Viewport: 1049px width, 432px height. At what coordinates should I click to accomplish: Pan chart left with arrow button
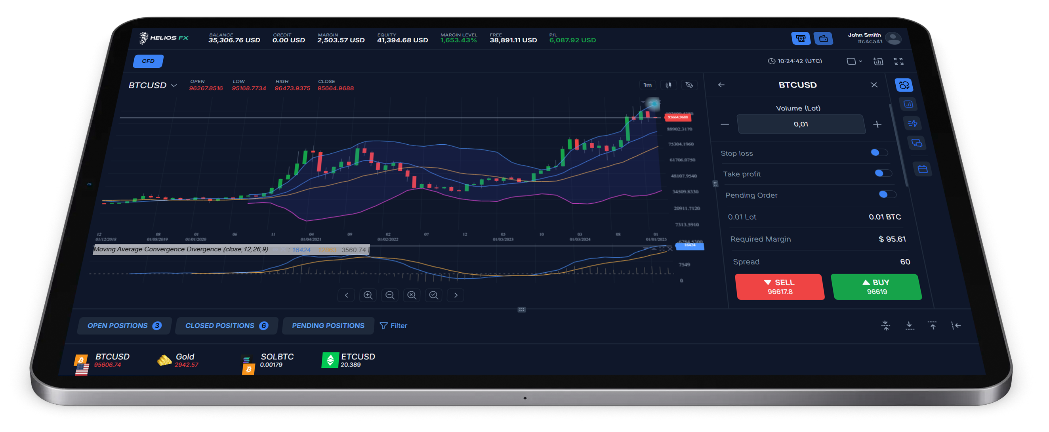[x=346, y=295]
